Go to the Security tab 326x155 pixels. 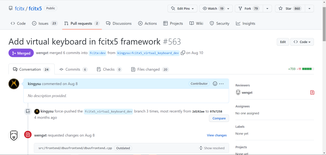pyautogui.click(x=219, y=23)
